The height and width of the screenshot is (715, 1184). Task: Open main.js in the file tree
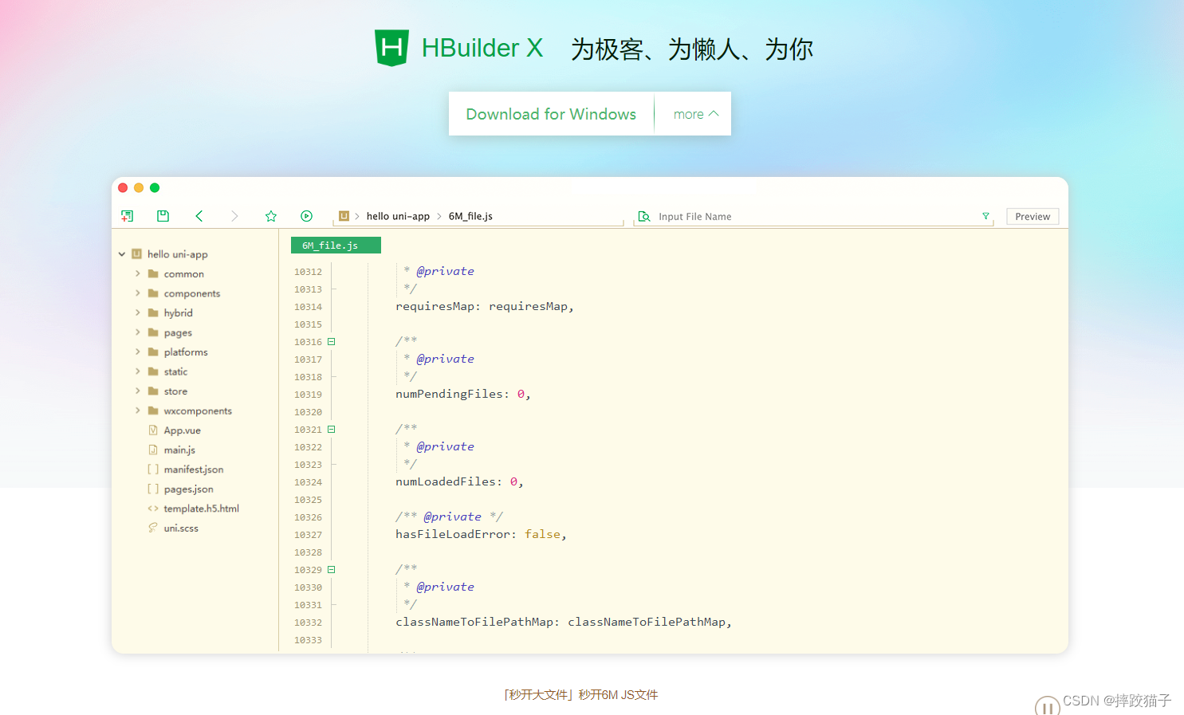point(179,450)
